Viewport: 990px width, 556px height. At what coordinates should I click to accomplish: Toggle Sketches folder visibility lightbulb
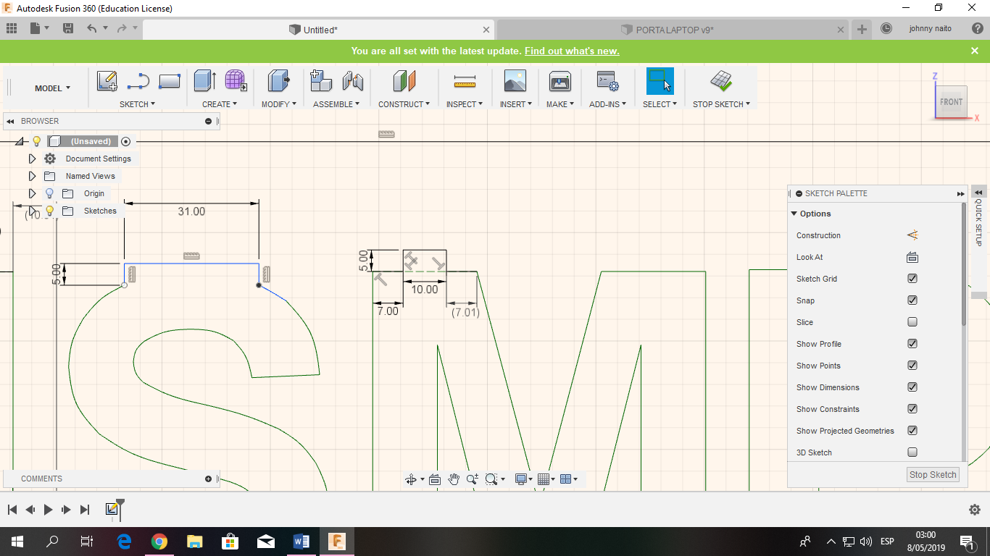point(49,211)
